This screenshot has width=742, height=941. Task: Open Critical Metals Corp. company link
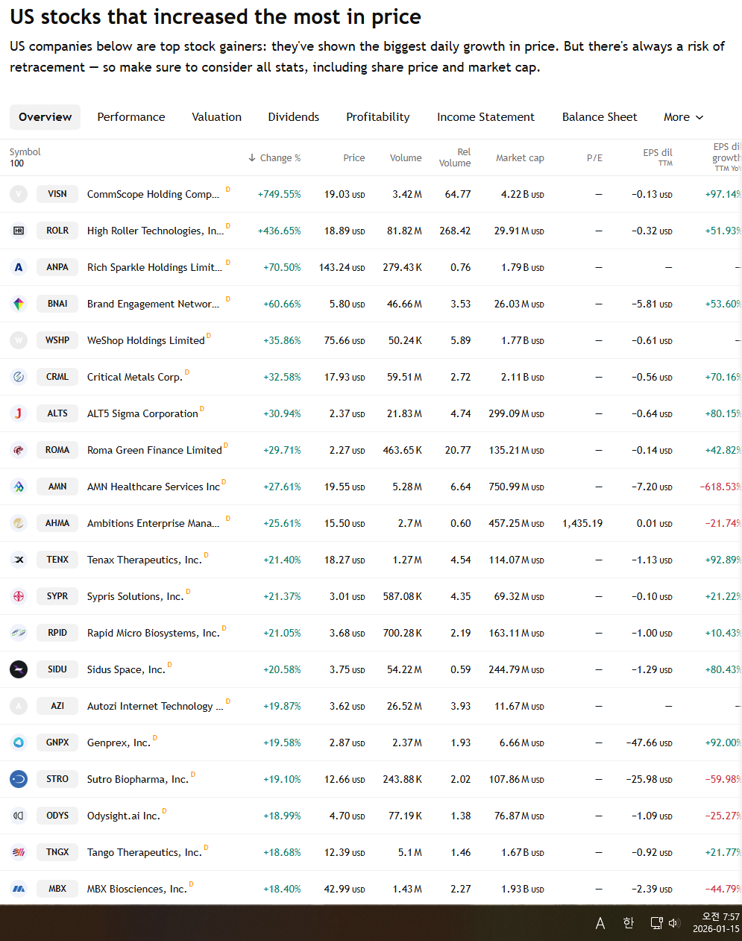pos(135,377)
